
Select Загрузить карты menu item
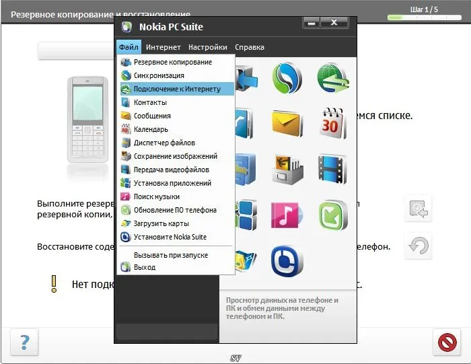[177, 223]
